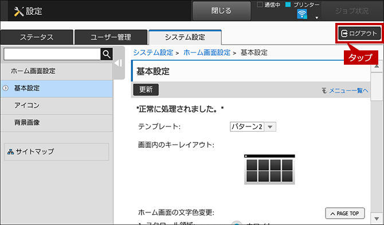Click the scrollbar up arrow
This screenshot has width=384, height=225.
377,66
